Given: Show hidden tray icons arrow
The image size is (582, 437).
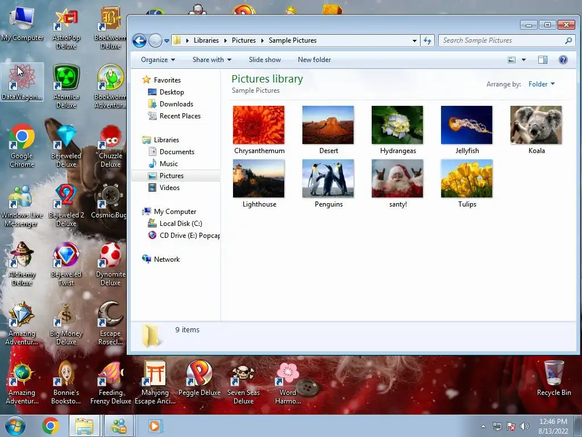Looking at the screenshot, I should [483, 426].
